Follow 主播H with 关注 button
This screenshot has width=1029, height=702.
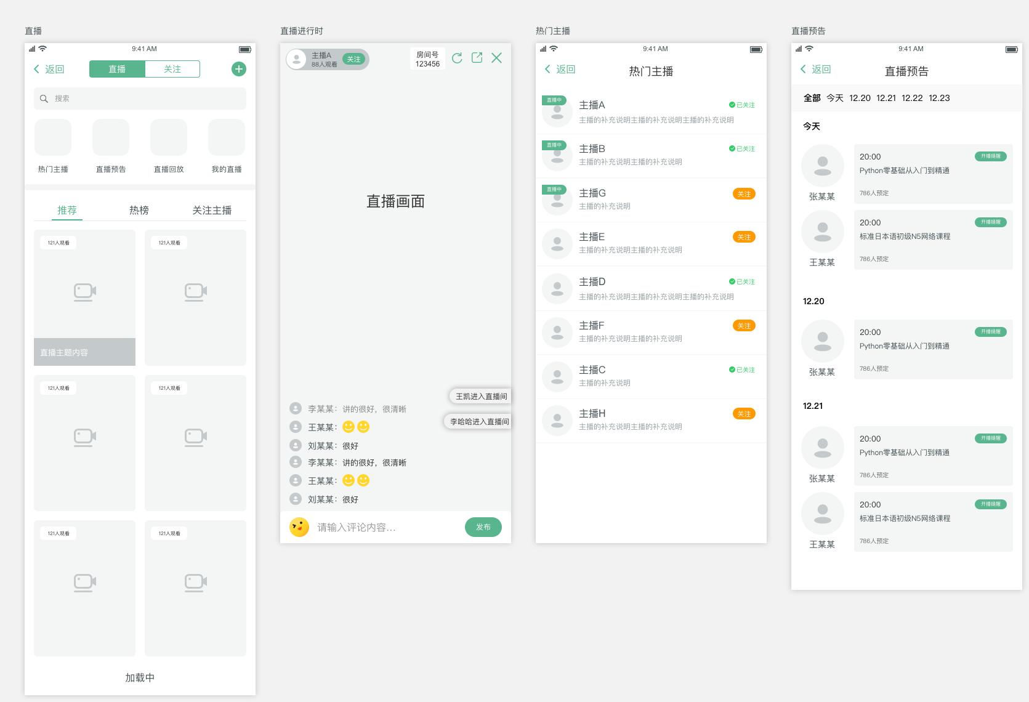tap(744, 414)
